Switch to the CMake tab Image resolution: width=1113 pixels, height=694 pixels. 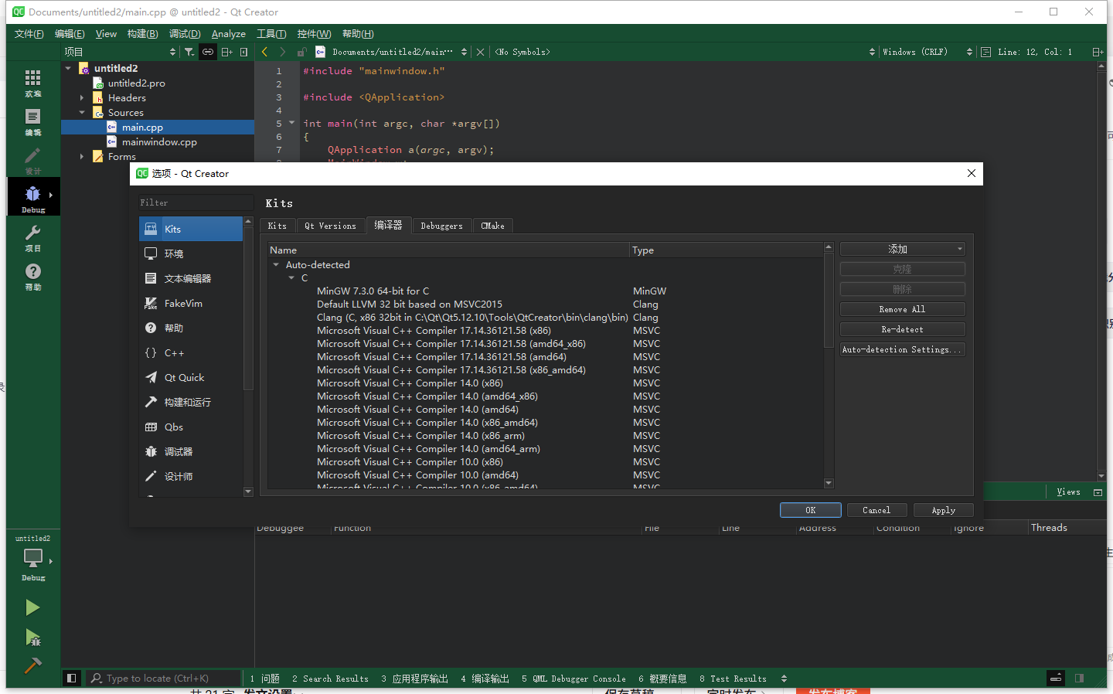(492, 226)
